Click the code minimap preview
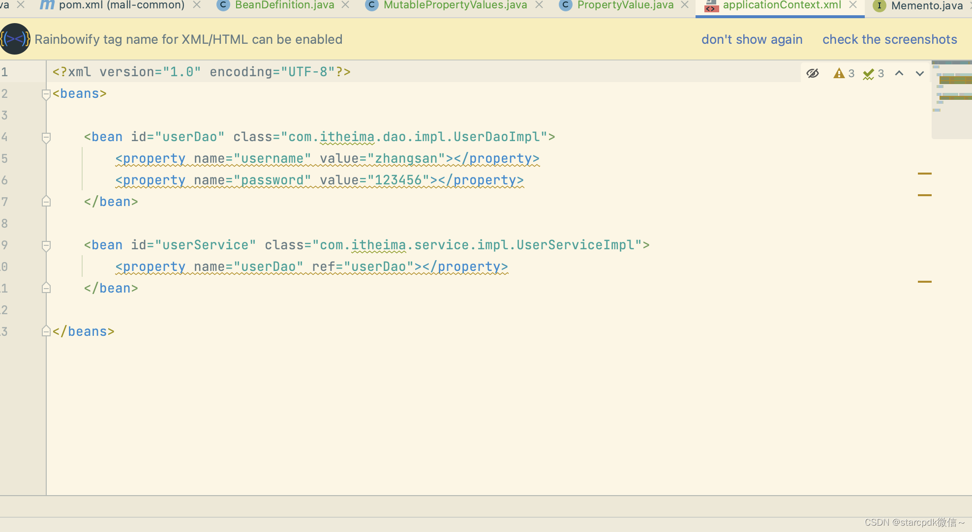972x532 pixels. (951, 89)
